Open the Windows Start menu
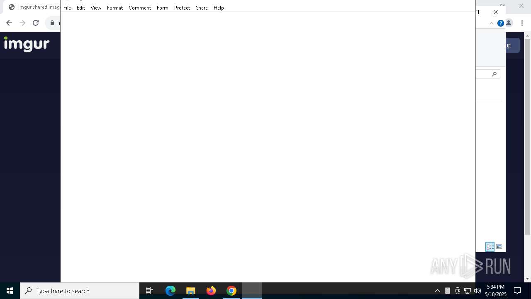Viewport: 531px width, 299px height. pos(10,291)
